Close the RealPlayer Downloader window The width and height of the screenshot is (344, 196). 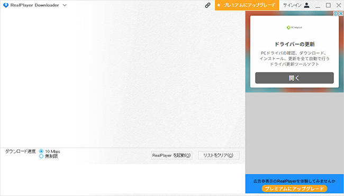[x=339, y=5]
